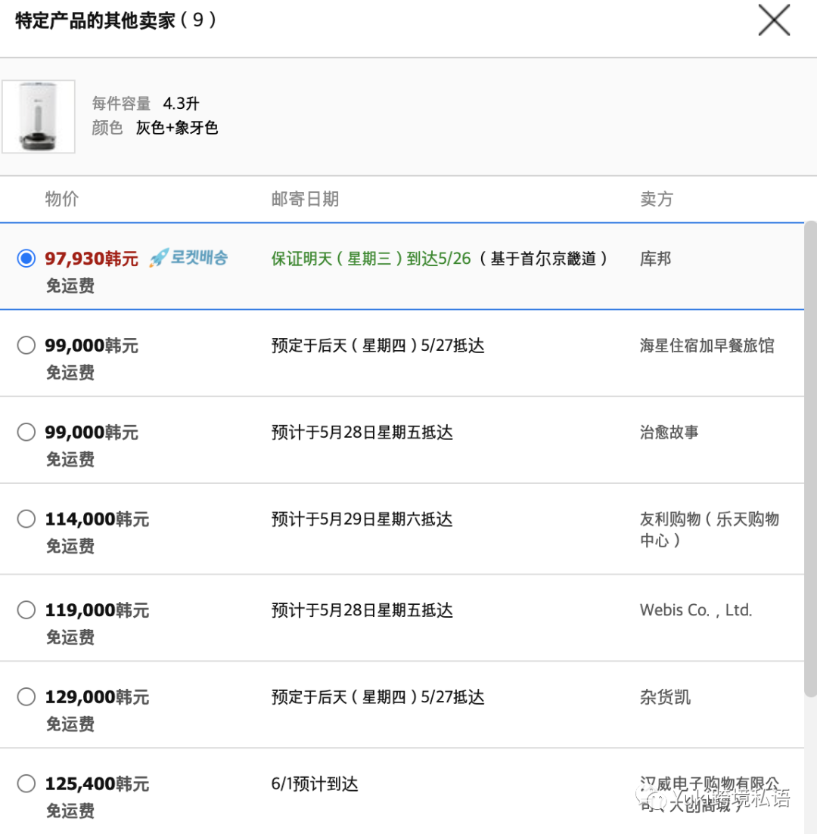
Task: Open seller 海星住宿加早餐旅馆
Action: 707,346
